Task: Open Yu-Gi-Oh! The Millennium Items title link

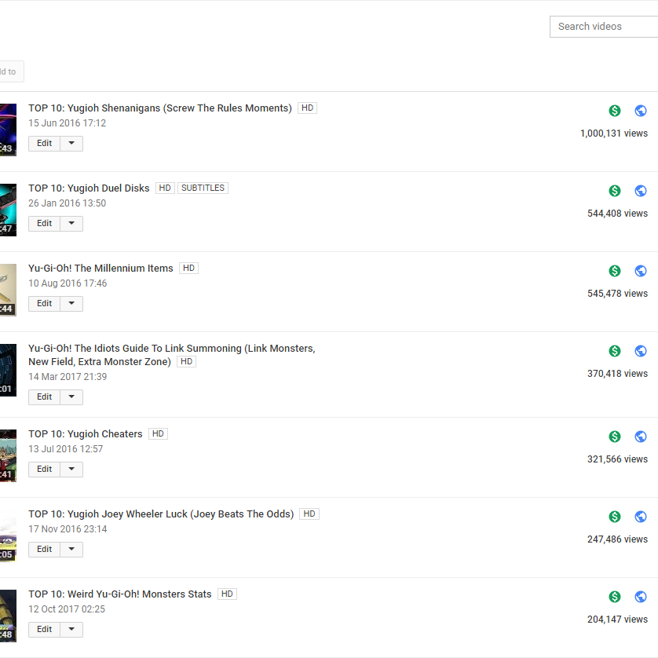Action: coord(101,269)
